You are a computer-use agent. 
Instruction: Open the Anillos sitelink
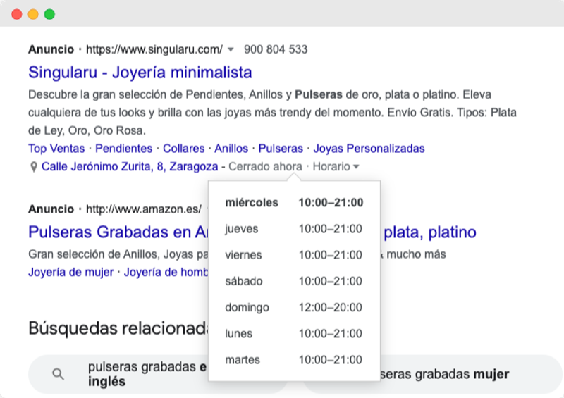pos(231,149)
